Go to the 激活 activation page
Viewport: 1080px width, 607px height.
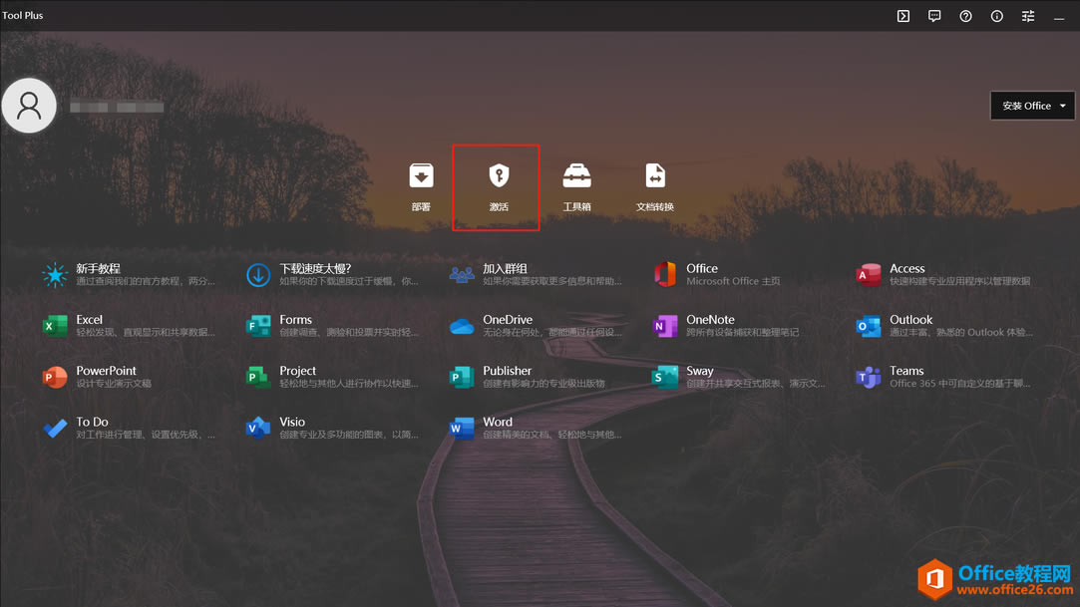[499, 187]
